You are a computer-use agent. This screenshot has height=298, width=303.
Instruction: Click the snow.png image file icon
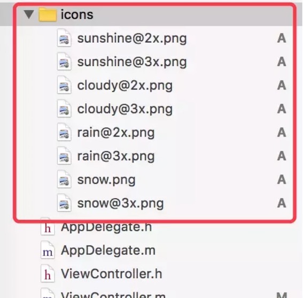(64, 180)
